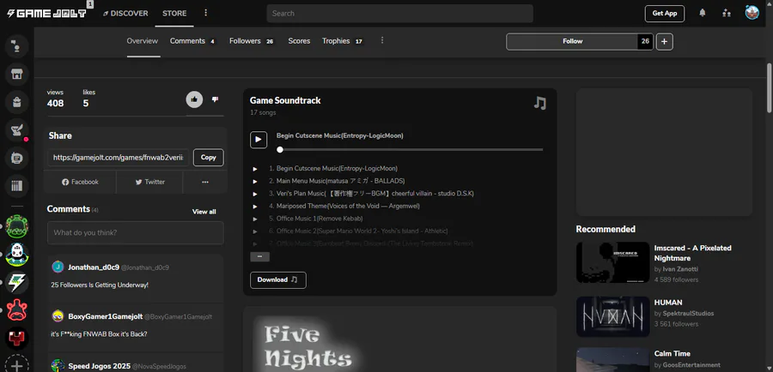Click the page vertical scrollbar
Image resolution: width=773 pixels, height=372 pixels.
[x=769, y=87]
